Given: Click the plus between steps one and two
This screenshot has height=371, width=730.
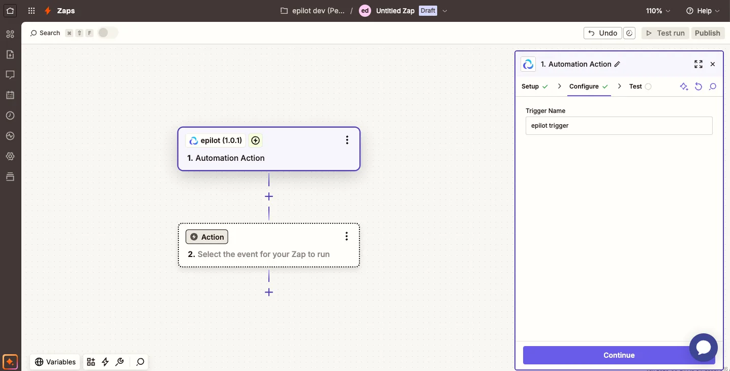Looking at the screenshot, I should coord(269,196).
